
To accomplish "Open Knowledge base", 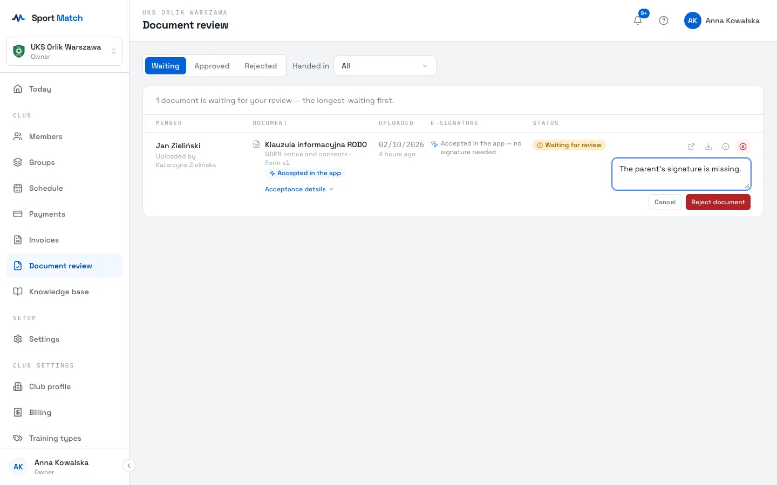I will (x=65, y=292).
